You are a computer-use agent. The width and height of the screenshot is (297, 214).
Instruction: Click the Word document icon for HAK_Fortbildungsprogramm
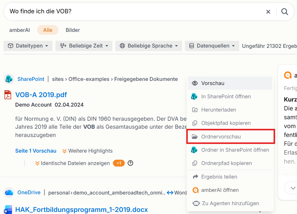click(8, 210)
